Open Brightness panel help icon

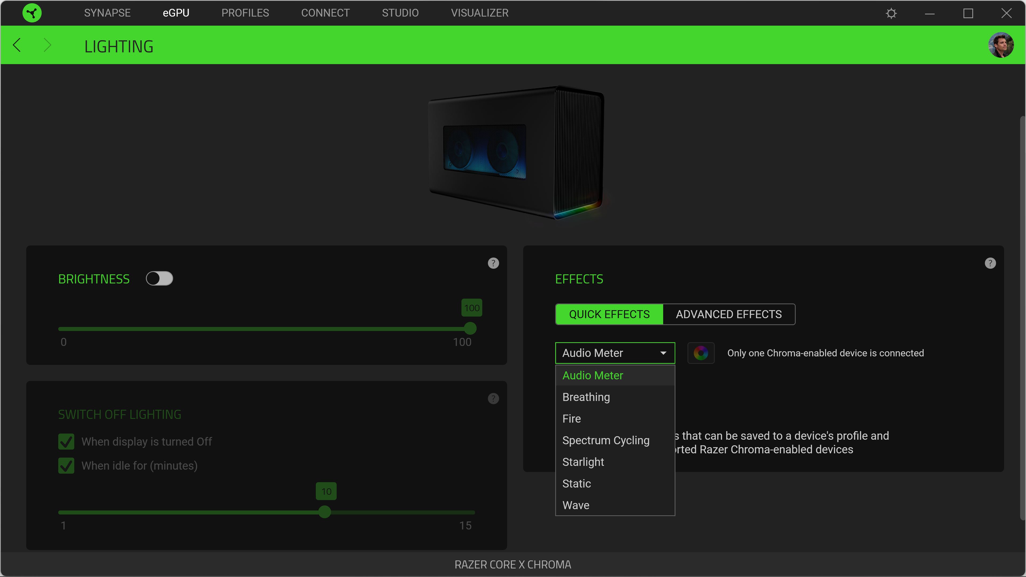(493, 263)
